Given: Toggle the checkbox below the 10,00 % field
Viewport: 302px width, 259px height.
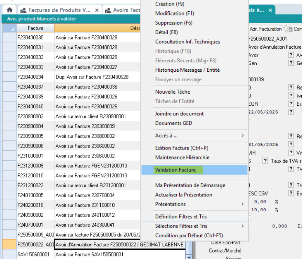Looking at the screenshot, I should tap(250, 218).
